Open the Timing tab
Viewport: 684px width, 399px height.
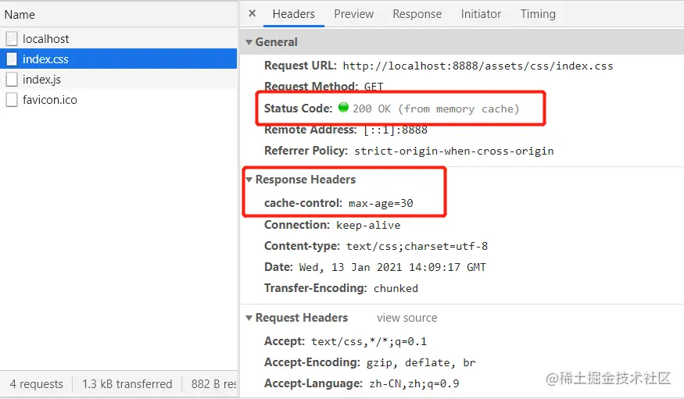tap(538, 14)
